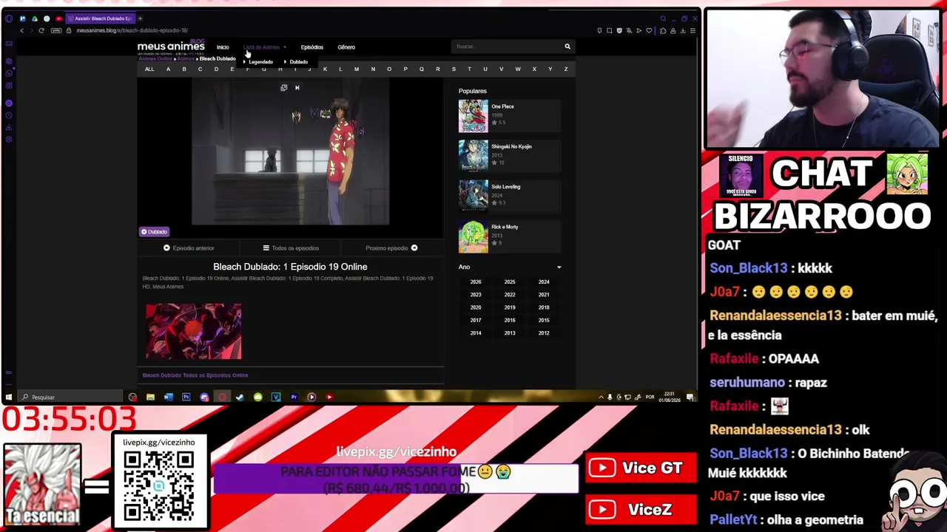
Task: Open the YouTube app in the taskbar
Action: 329,397
